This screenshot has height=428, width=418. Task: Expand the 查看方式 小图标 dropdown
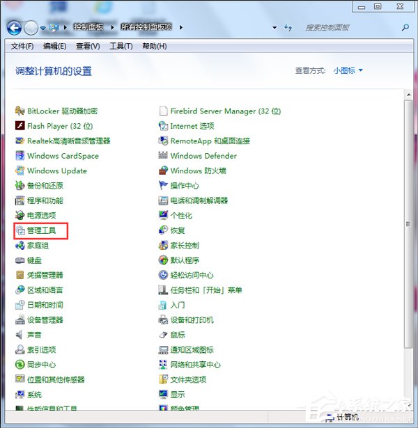coord(348,71)
